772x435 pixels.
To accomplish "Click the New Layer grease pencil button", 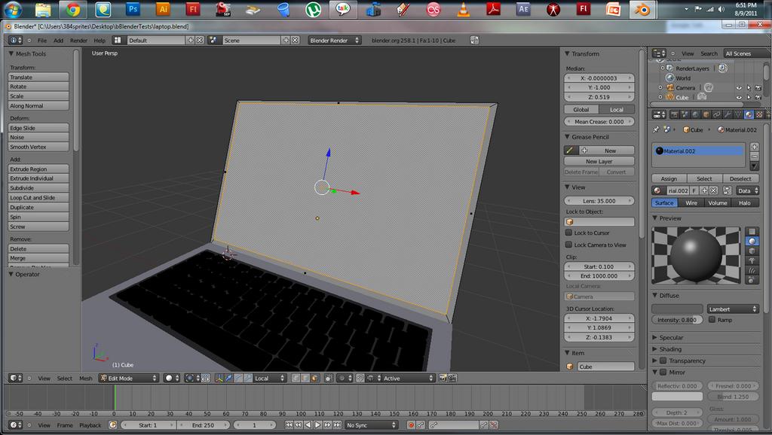I will click(599, 161).
